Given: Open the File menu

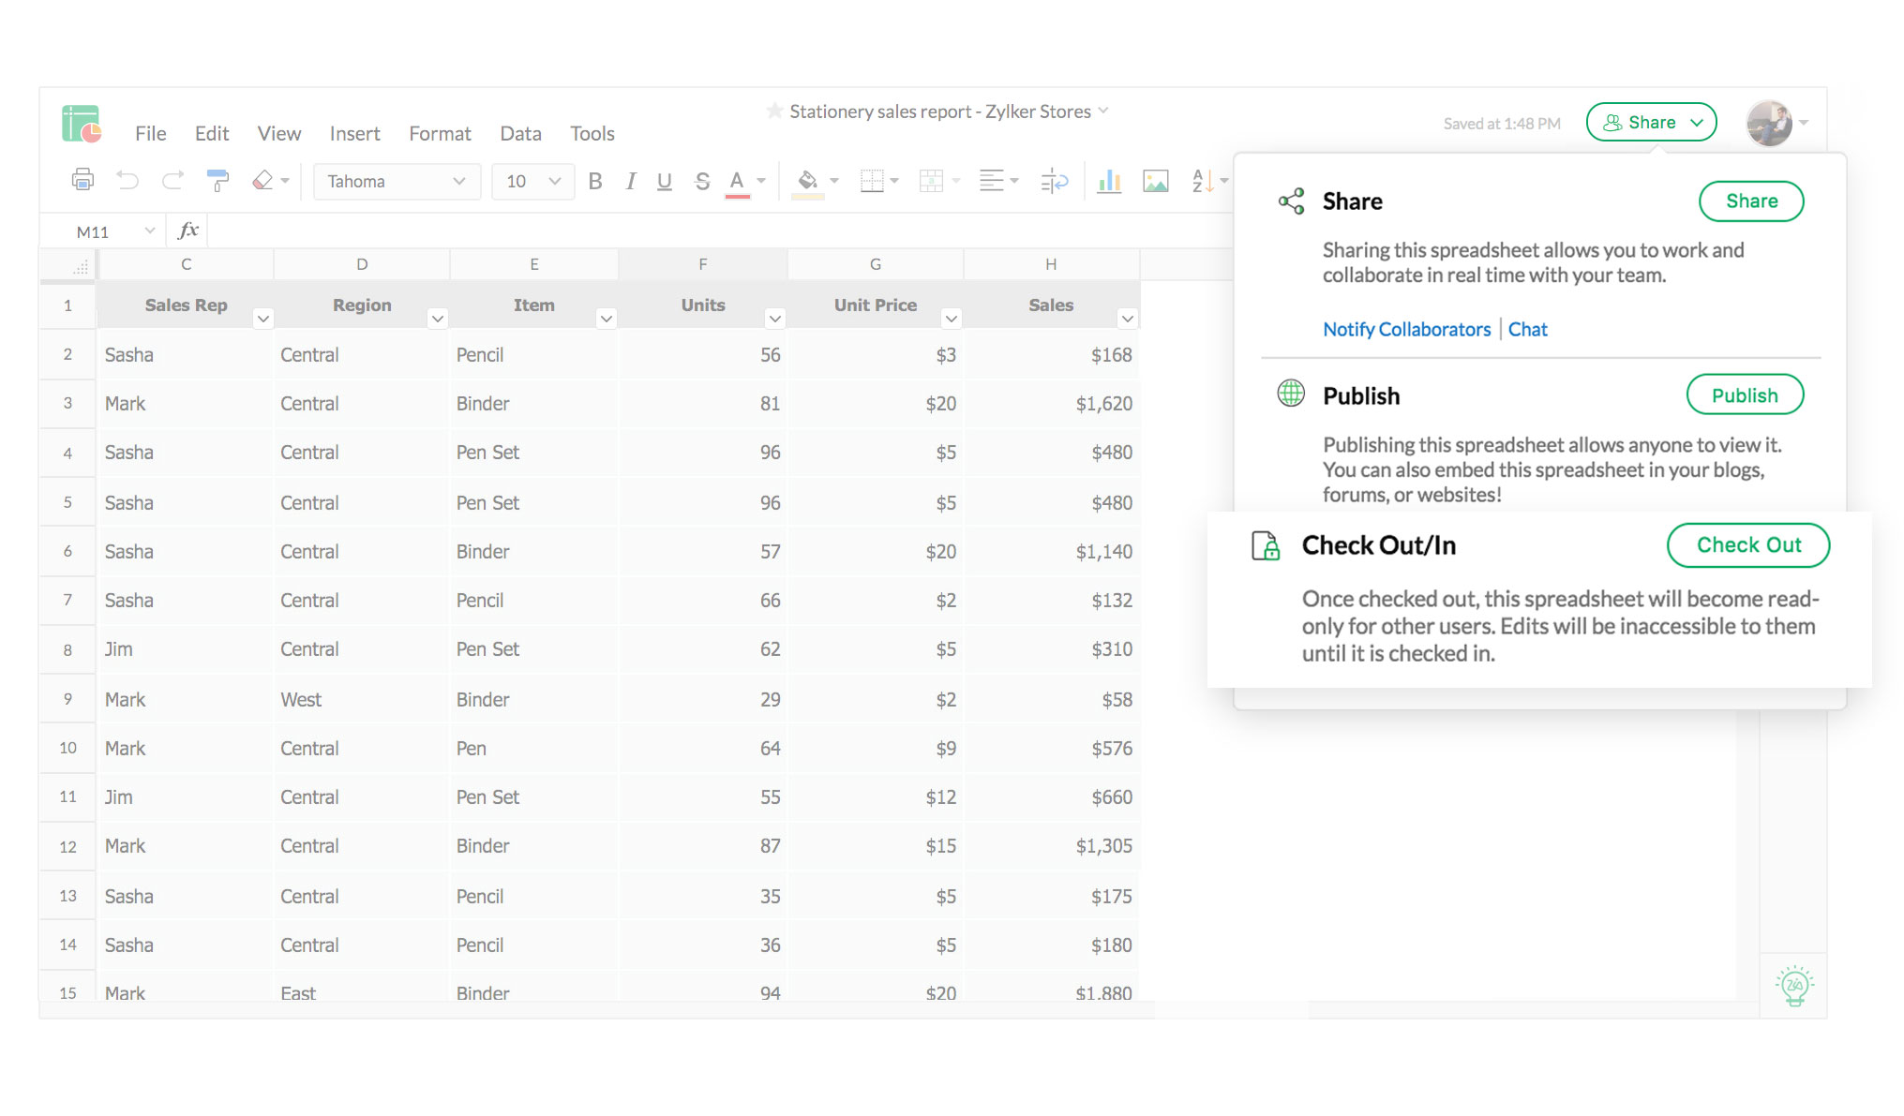Looking at the screenshot, I should (x=150, y=133).
